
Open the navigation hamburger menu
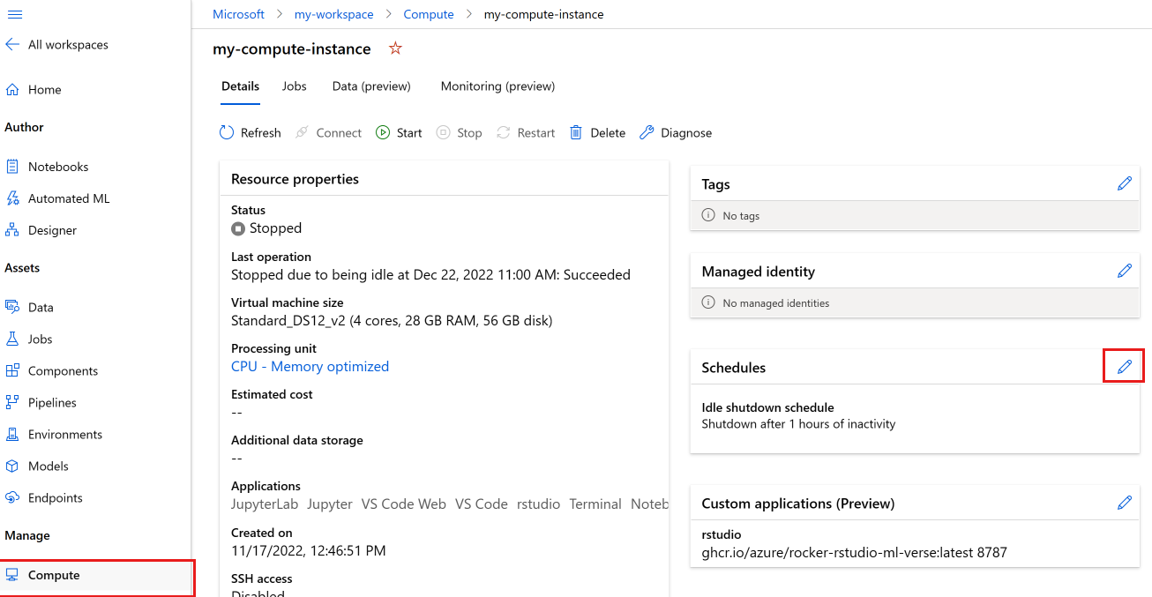[15, 14]
